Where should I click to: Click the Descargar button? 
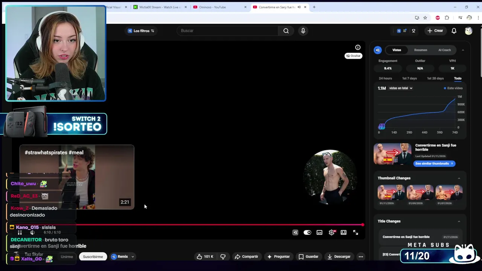tap(339, 257)
